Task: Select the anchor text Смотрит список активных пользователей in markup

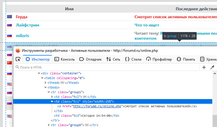Action: tap(157, 106)
